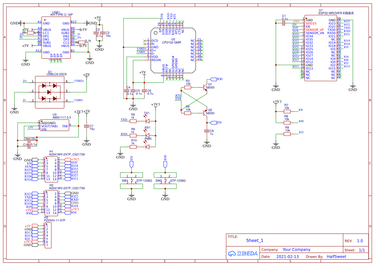The image size is (375, 266).
Task: Select the C8 1u capacitor symbol
Action: pos(207,131)
